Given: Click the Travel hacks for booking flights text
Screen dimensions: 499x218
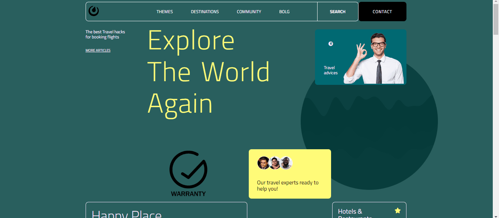Looking at the screenshot, I should point(105,34).
